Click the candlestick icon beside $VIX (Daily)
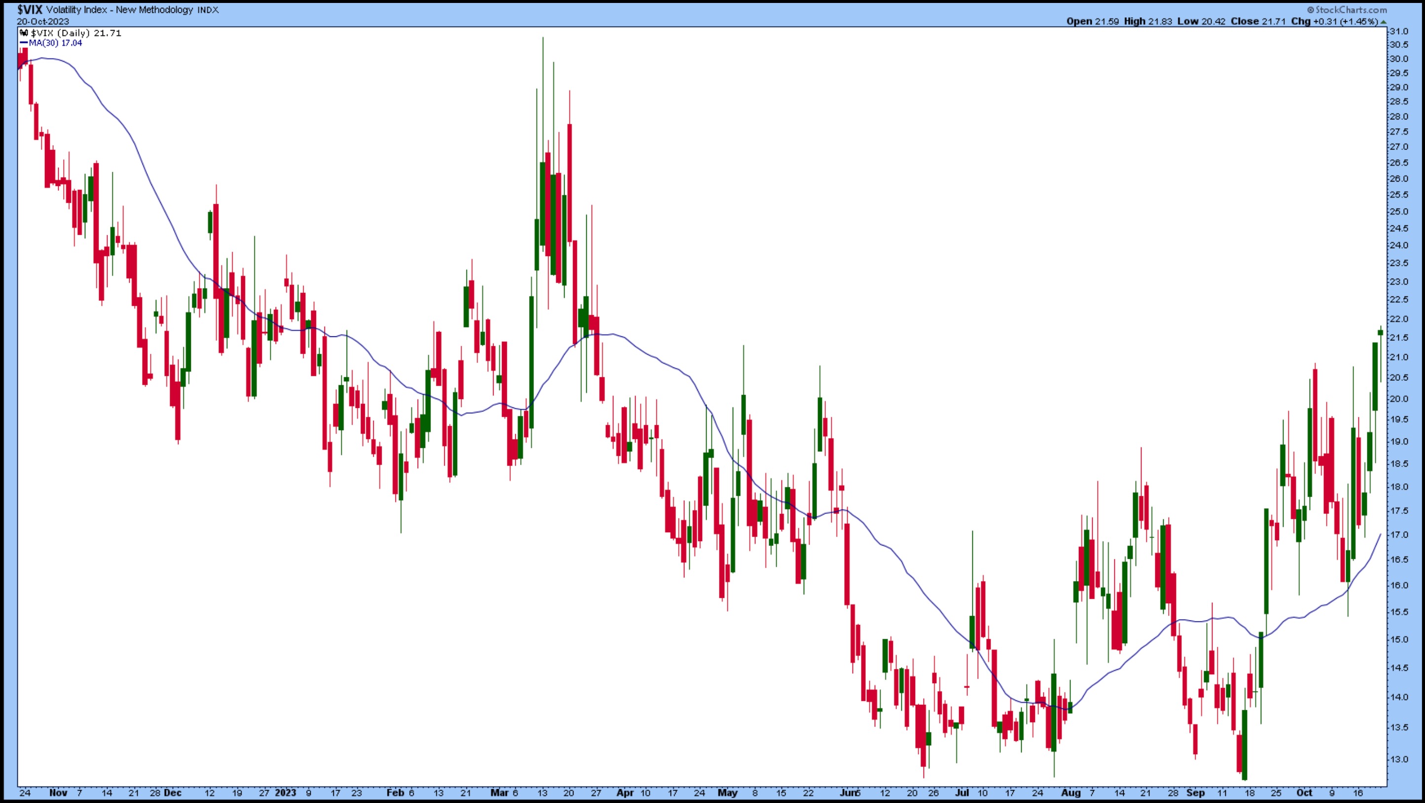Viewport: 1425px width, 803px height. [x=24, y=33]
